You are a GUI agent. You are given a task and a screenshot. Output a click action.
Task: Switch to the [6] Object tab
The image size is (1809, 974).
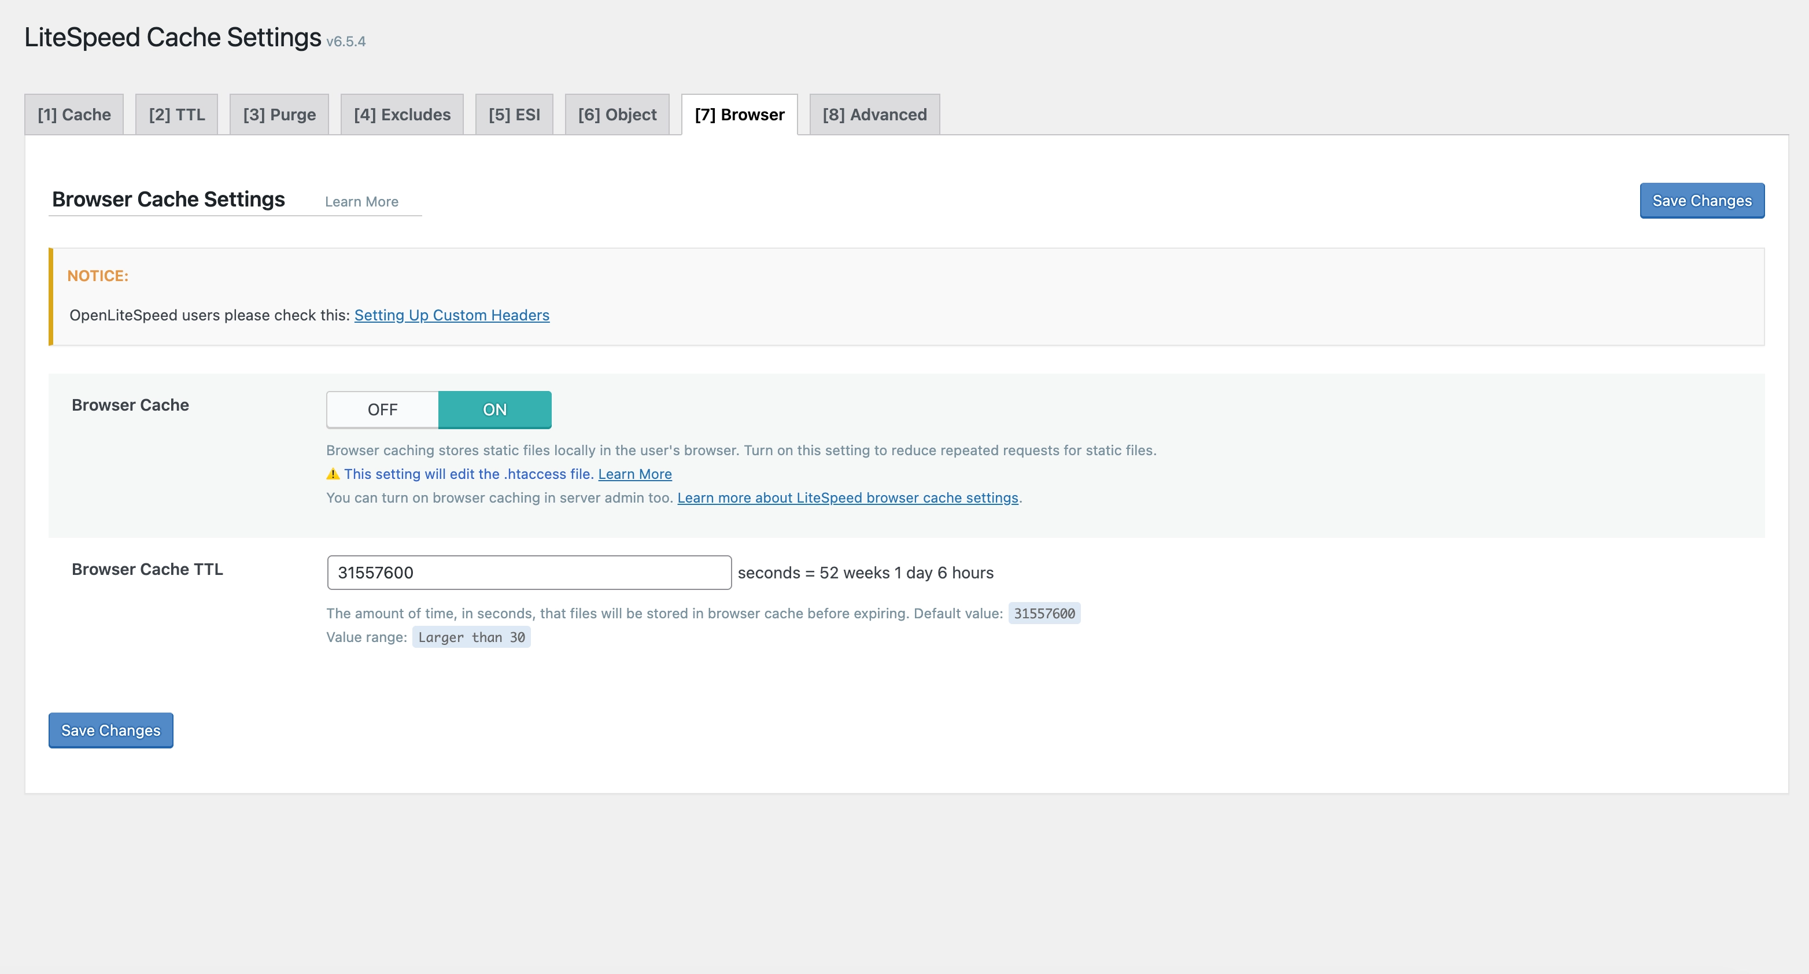point(617,115)
